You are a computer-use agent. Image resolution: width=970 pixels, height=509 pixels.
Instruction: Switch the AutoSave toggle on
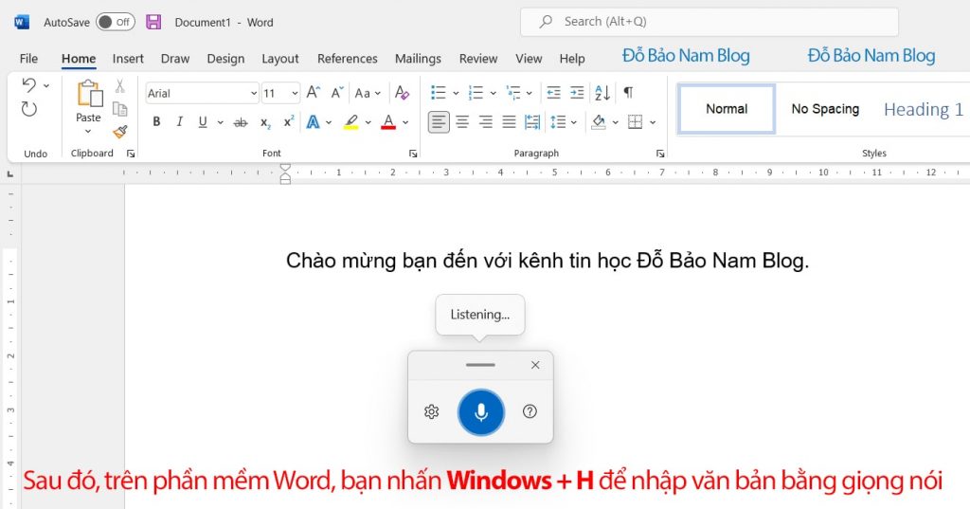[x=115, y=23]
